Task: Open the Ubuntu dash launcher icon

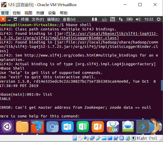Action: [7, 127]
